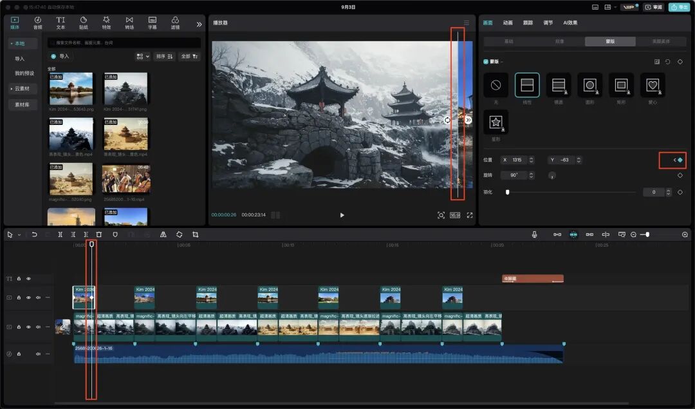The height and width of the screenshot is (409, 695).
Task: Open the 贴纸 stickers panel
Action: (83, 23)
